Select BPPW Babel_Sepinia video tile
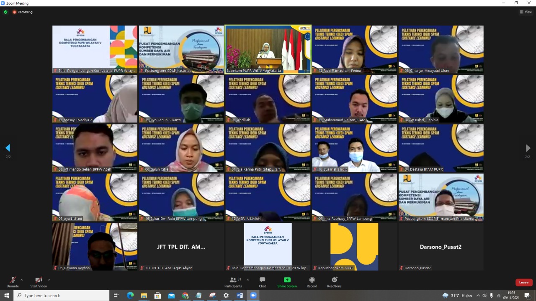 (x=441, y=99)
